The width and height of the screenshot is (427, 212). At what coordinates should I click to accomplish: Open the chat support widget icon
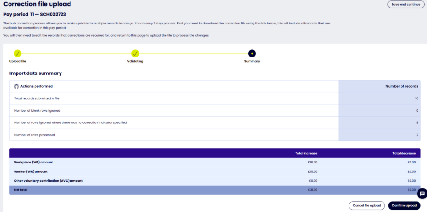pos(422,194)
